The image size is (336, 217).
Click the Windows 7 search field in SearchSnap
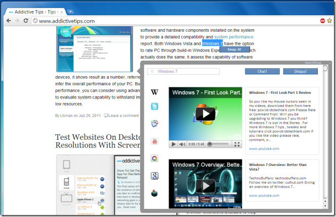pos(183,71)
